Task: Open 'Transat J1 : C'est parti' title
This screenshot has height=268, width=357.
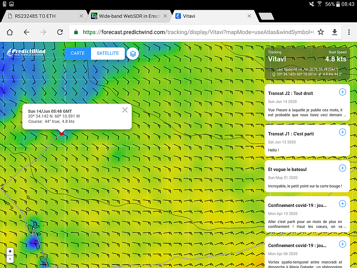Action: tap(291, 134)
